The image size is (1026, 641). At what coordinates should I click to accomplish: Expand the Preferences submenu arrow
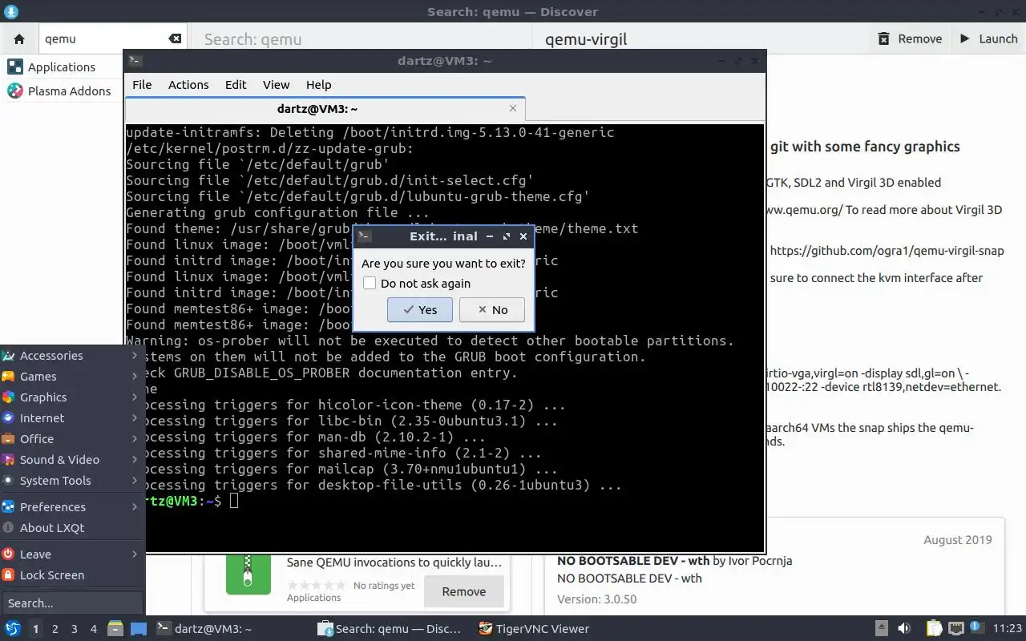135,506
